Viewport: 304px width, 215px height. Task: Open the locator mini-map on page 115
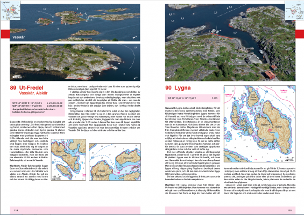click(x=294, y=10)
